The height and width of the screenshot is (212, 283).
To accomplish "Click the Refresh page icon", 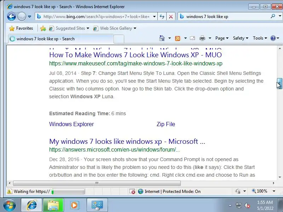I will point(162,17).
